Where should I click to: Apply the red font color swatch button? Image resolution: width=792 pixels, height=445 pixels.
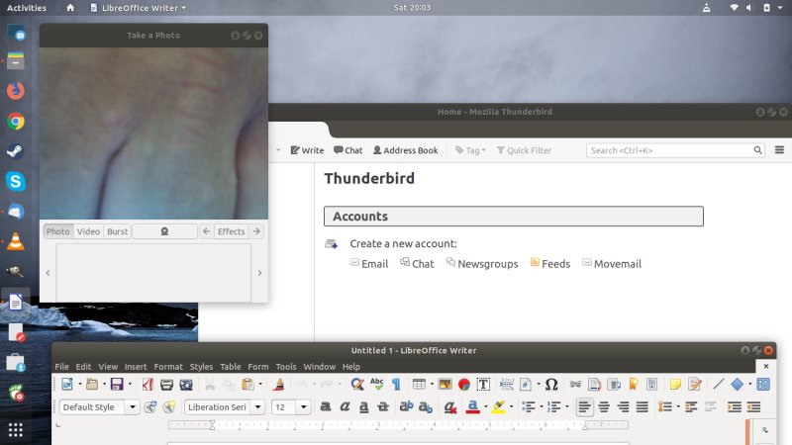pyautogui.click(x=473, y=406)
